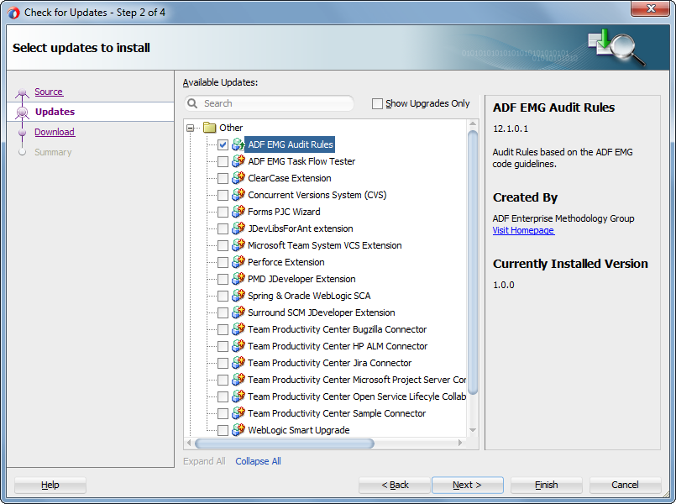676x504 pixels.
Task: Click the Jira Connector icon
Action: (x=238, y=363)
